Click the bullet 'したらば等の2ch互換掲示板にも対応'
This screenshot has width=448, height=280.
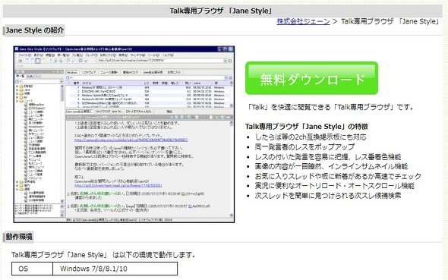[x=311, y=137]
